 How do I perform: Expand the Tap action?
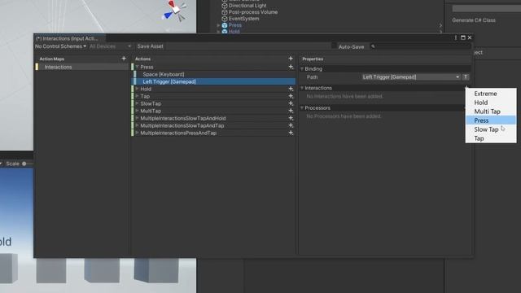[x=137, y=96]
